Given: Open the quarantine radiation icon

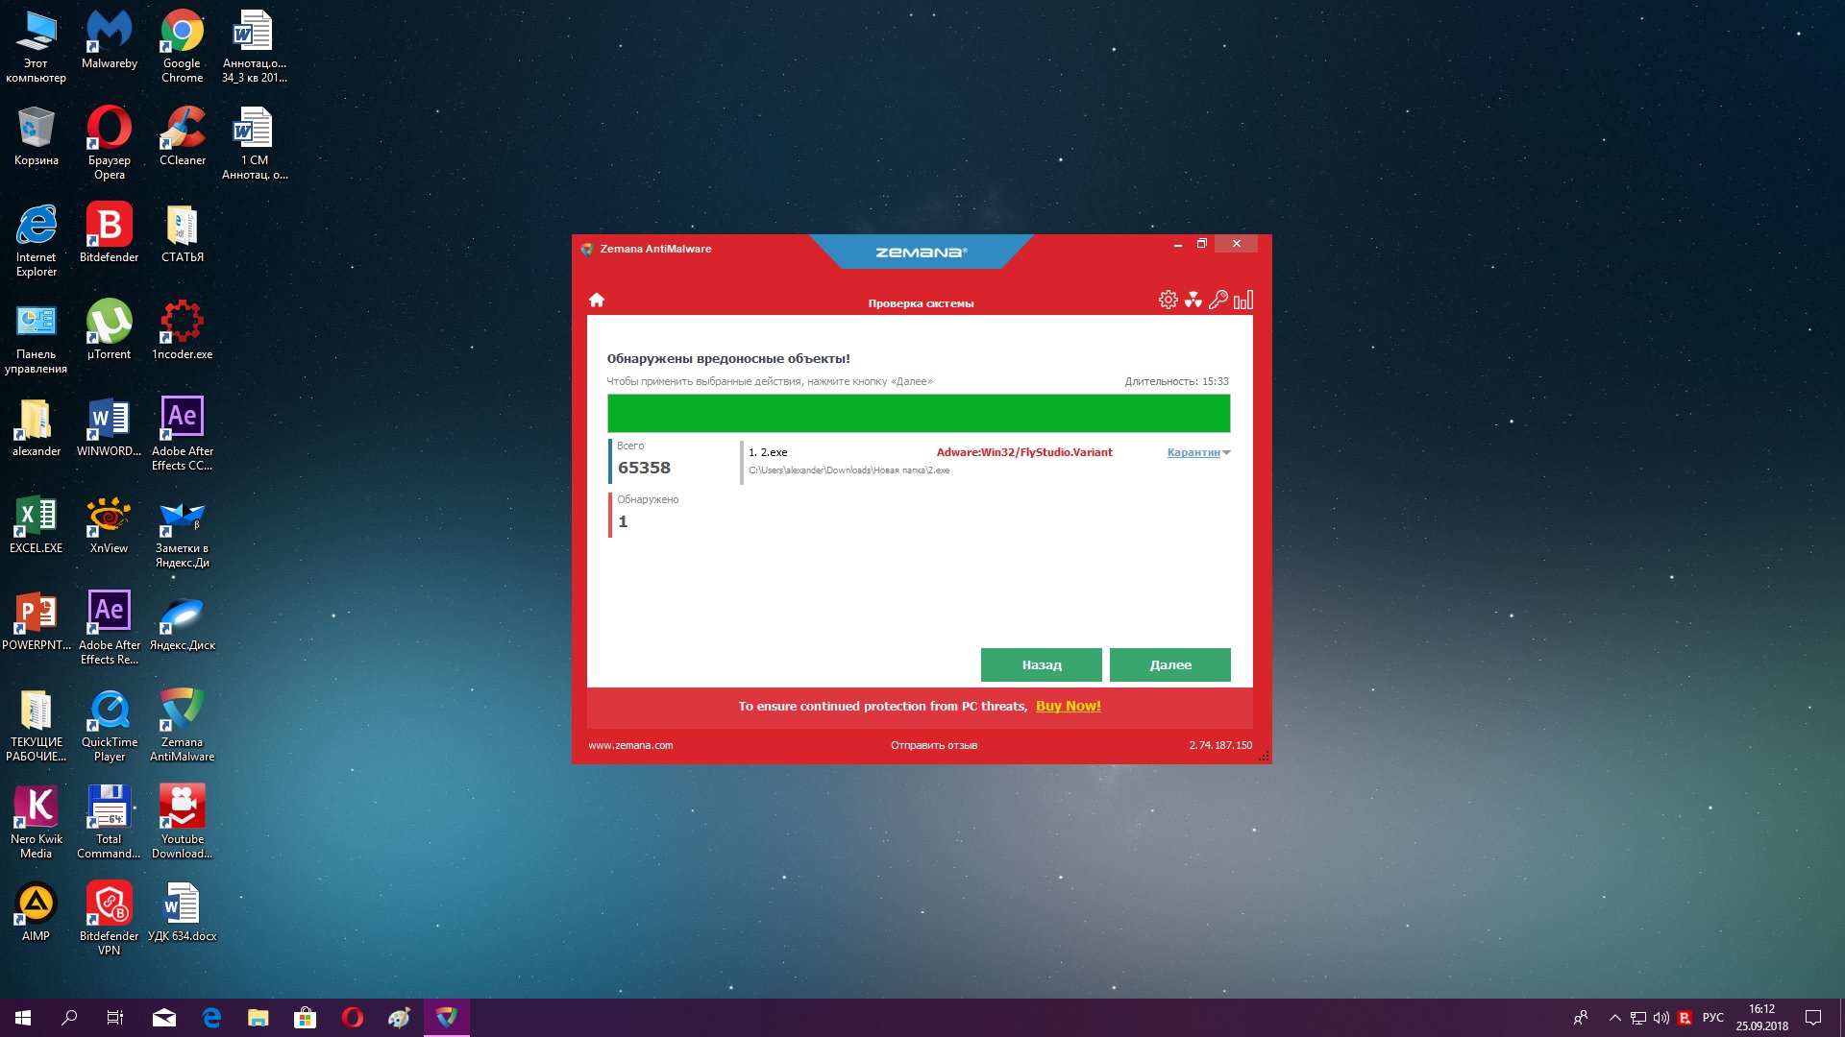Looking at the screenshot, I should coord(1193,300).
